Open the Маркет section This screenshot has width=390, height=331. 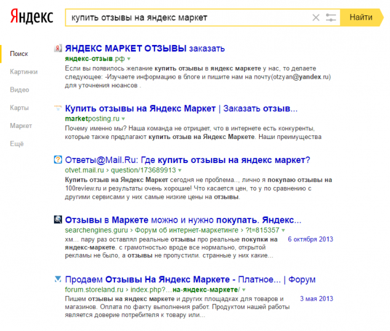point(21,126)
